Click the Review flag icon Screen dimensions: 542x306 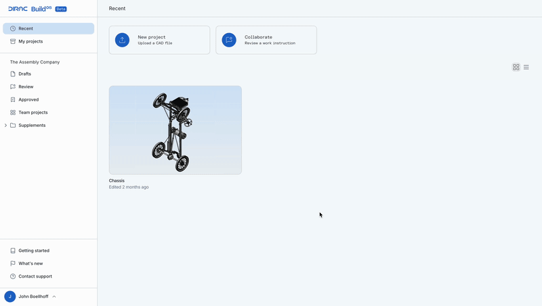click(x=13, y=86)
